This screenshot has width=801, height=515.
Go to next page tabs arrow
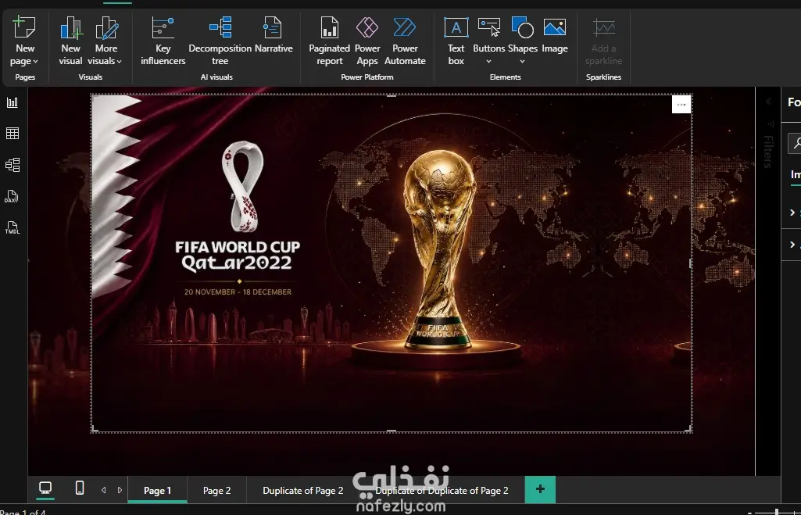coord(120,490)
